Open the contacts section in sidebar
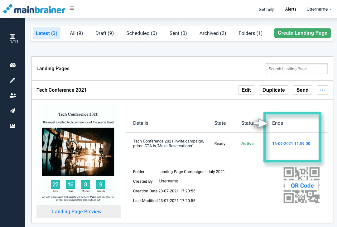This screenshot has height=227, width=337. tap(13, 95)
